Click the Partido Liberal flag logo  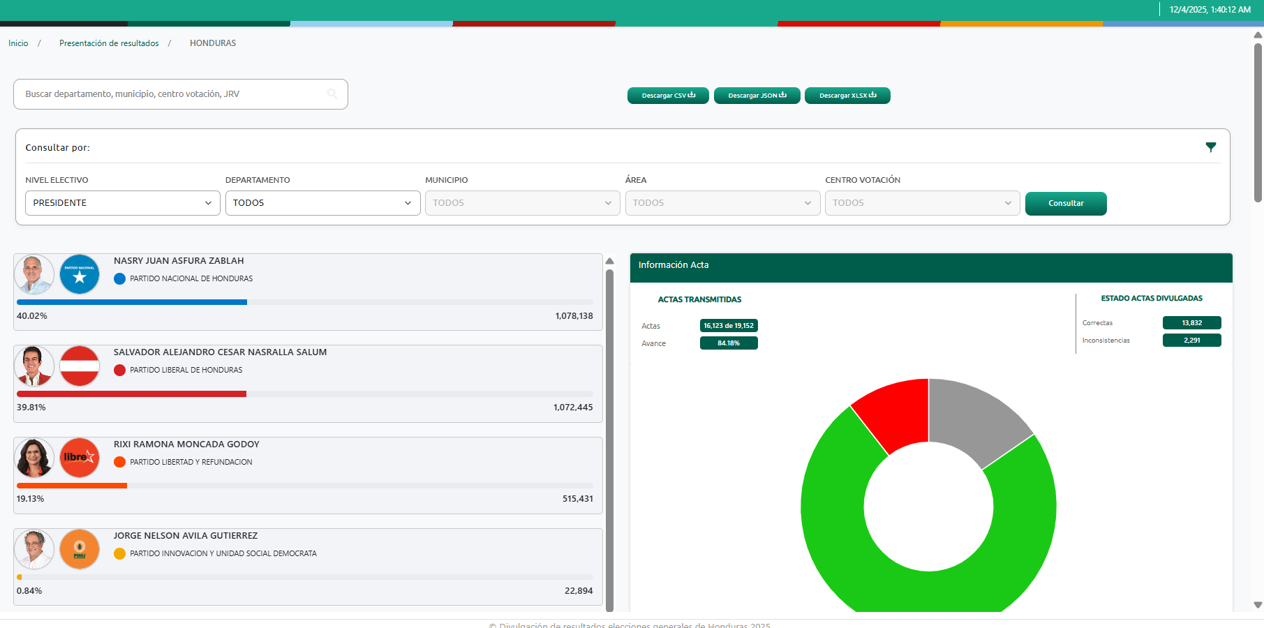coord(80,366)
